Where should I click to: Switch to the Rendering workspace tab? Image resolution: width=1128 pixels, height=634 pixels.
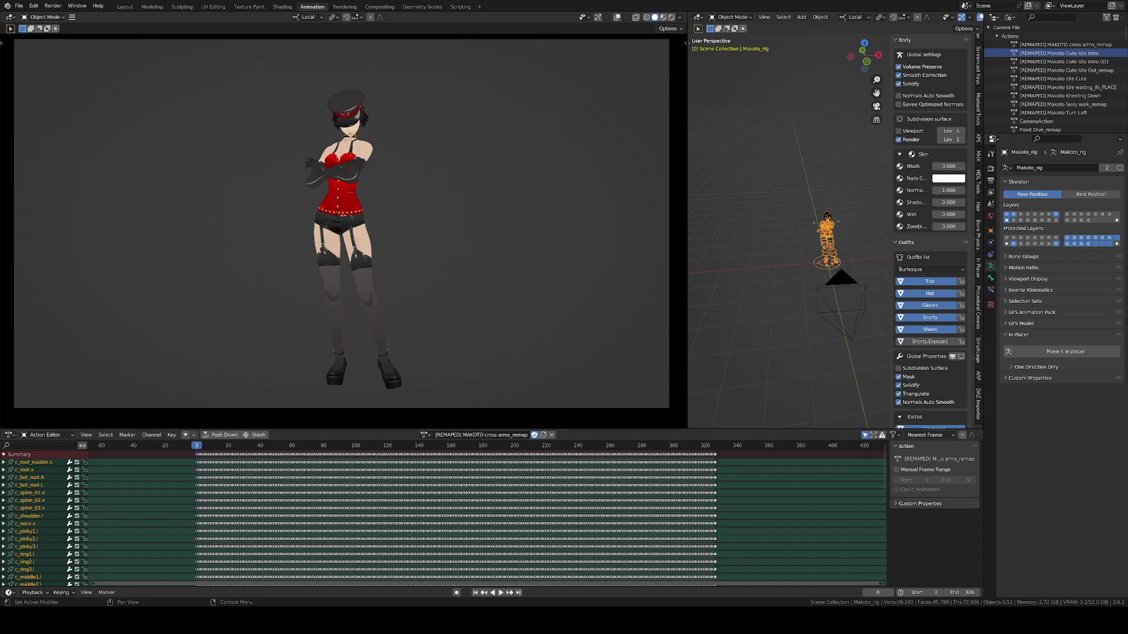pyautogui.click(x=344, y=6)
